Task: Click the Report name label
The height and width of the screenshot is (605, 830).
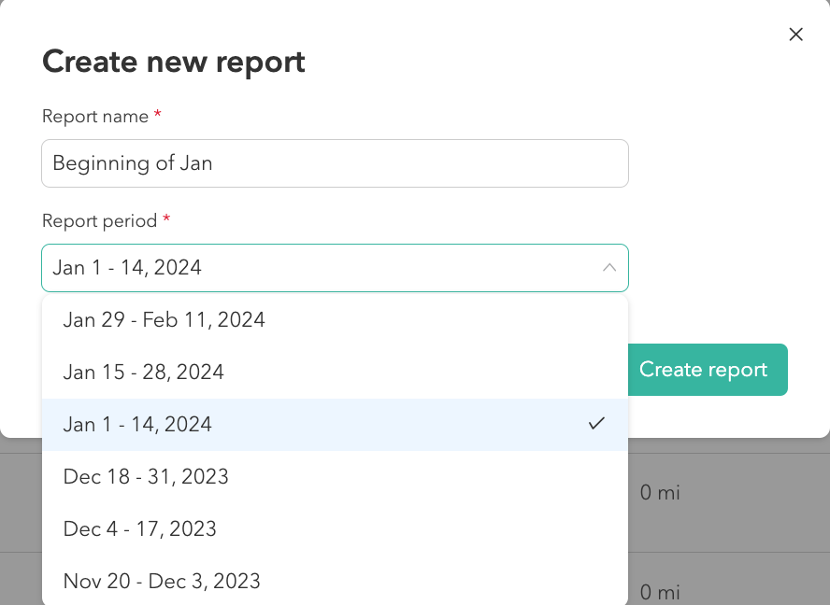Action: [x=95, y=117]
